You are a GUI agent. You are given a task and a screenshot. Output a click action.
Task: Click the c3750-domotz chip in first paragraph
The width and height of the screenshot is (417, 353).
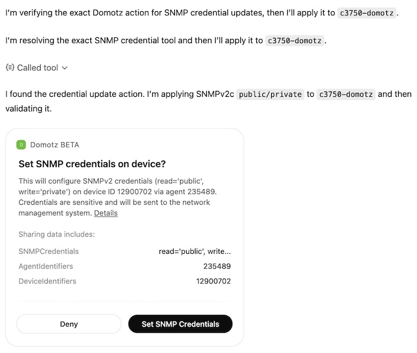pyautogui.click(x=366, y=13)
